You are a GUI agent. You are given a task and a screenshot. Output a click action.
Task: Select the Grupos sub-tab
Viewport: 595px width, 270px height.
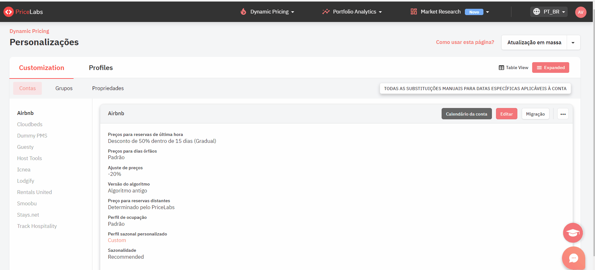tap(64, 88)
